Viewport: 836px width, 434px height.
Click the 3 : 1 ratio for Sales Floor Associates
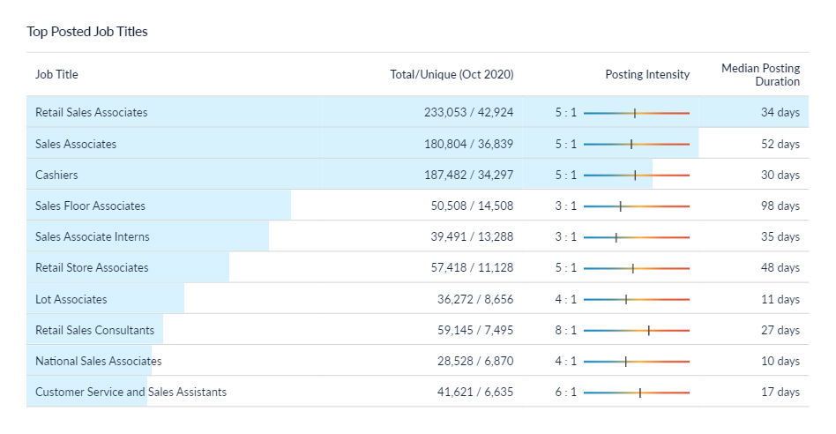point(565,206)
